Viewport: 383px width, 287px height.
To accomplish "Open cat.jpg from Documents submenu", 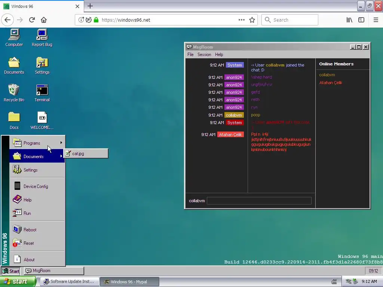I will pos(86,154).
